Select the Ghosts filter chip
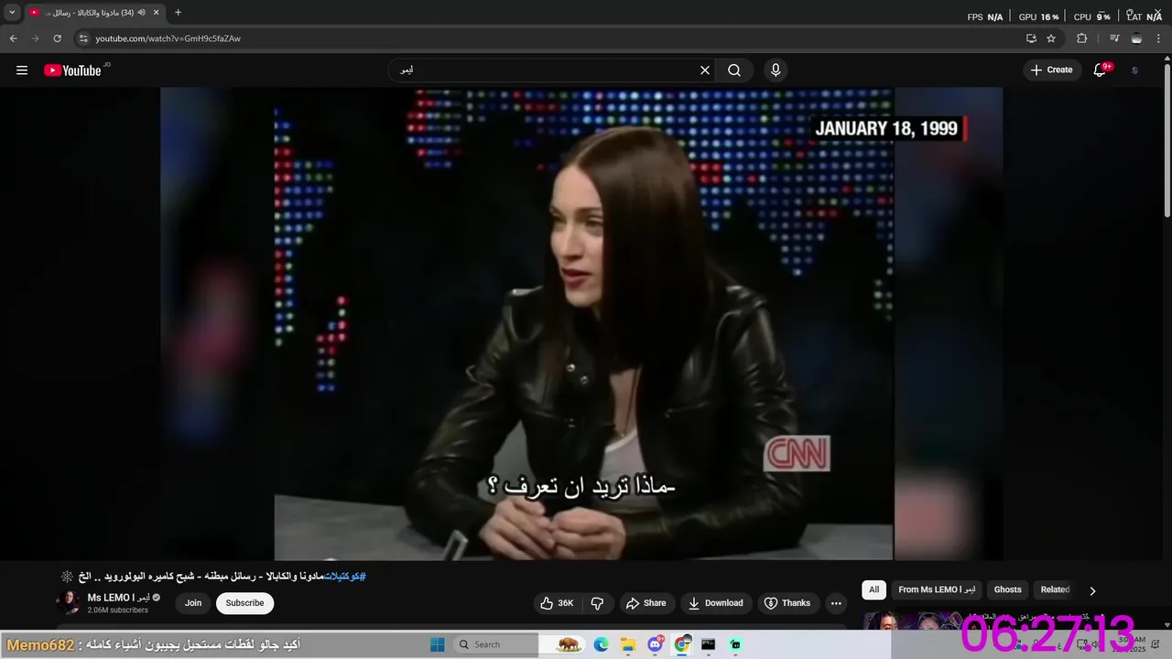Viewport: 1172px width, 659px height. 1007,589
